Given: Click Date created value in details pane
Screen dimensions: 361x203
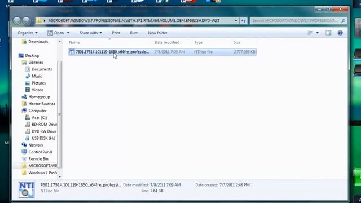Looking at the screenshot, I should (x=235, y=185).
